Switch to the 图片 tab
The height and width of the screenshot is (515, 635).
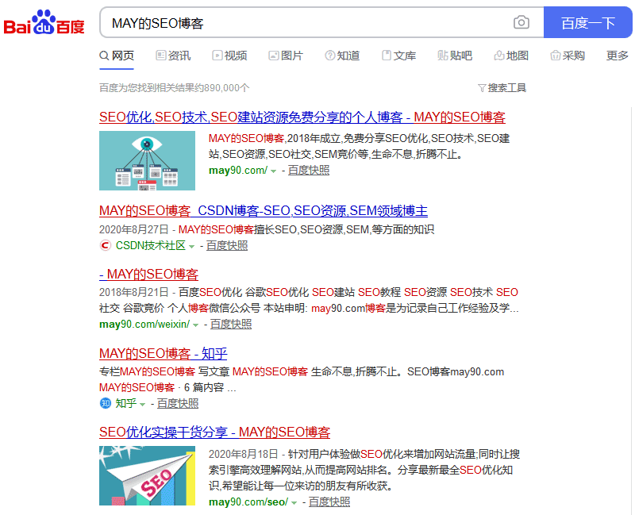286,56
